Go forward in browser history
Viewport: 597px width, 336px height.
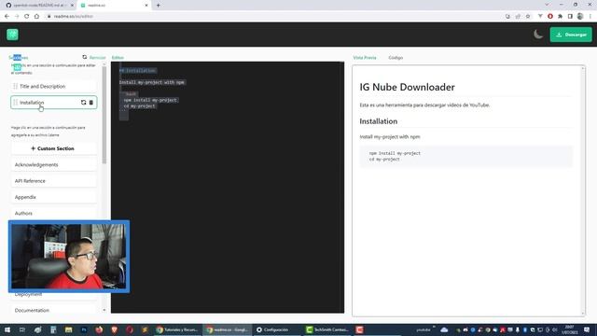pos(17,17)
